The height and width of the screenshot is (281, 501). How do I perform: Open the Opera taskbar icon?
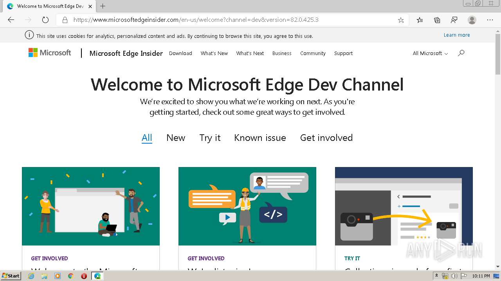(84, 276)
